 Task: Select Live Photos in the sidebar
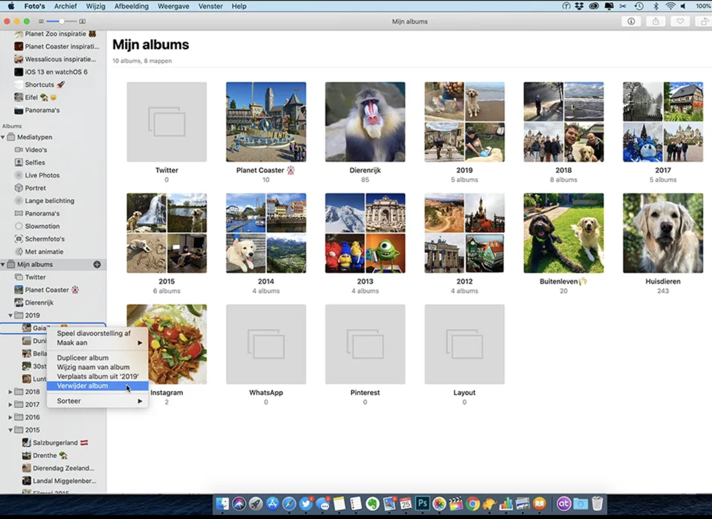click(42, 175)
